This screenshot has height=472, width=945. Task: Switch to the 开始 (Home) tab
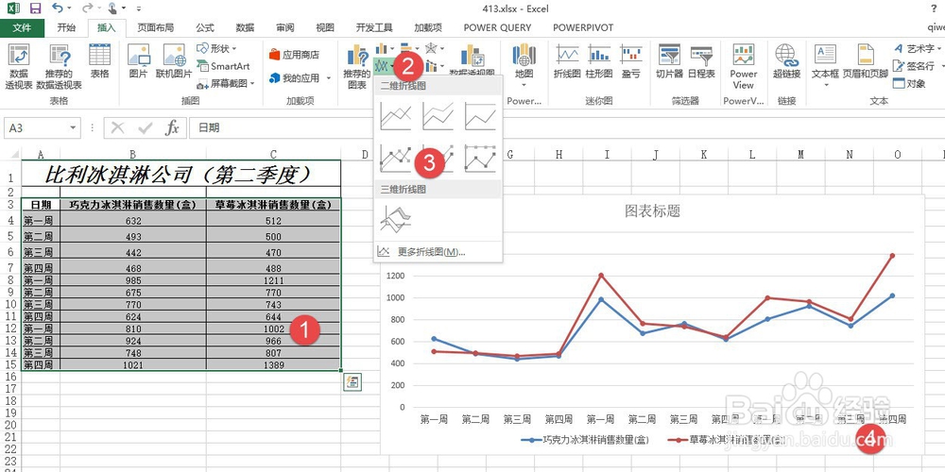pos(66,27)
